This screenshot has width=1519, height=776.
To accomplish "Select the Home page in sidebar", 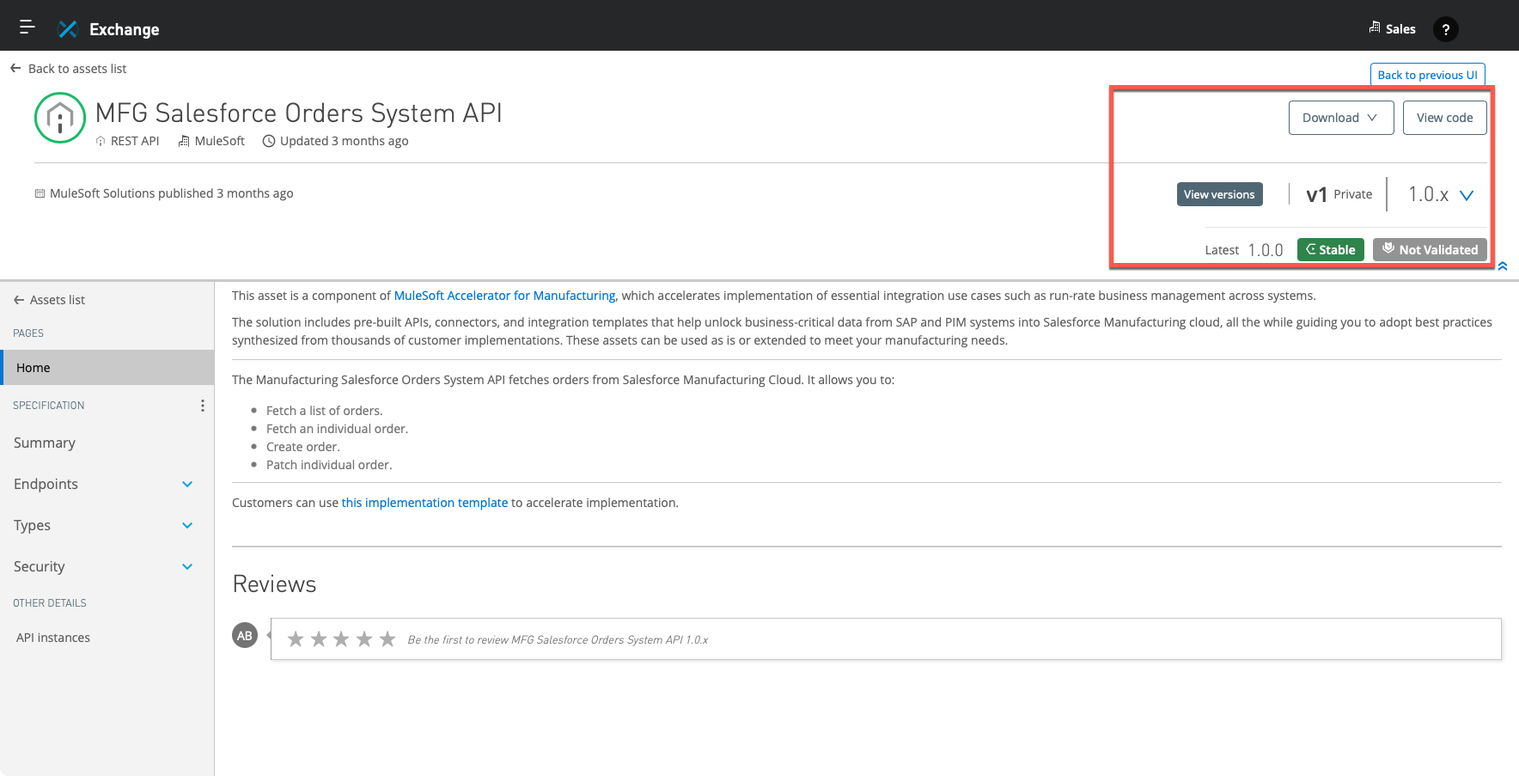I will [x=107, y=368].
